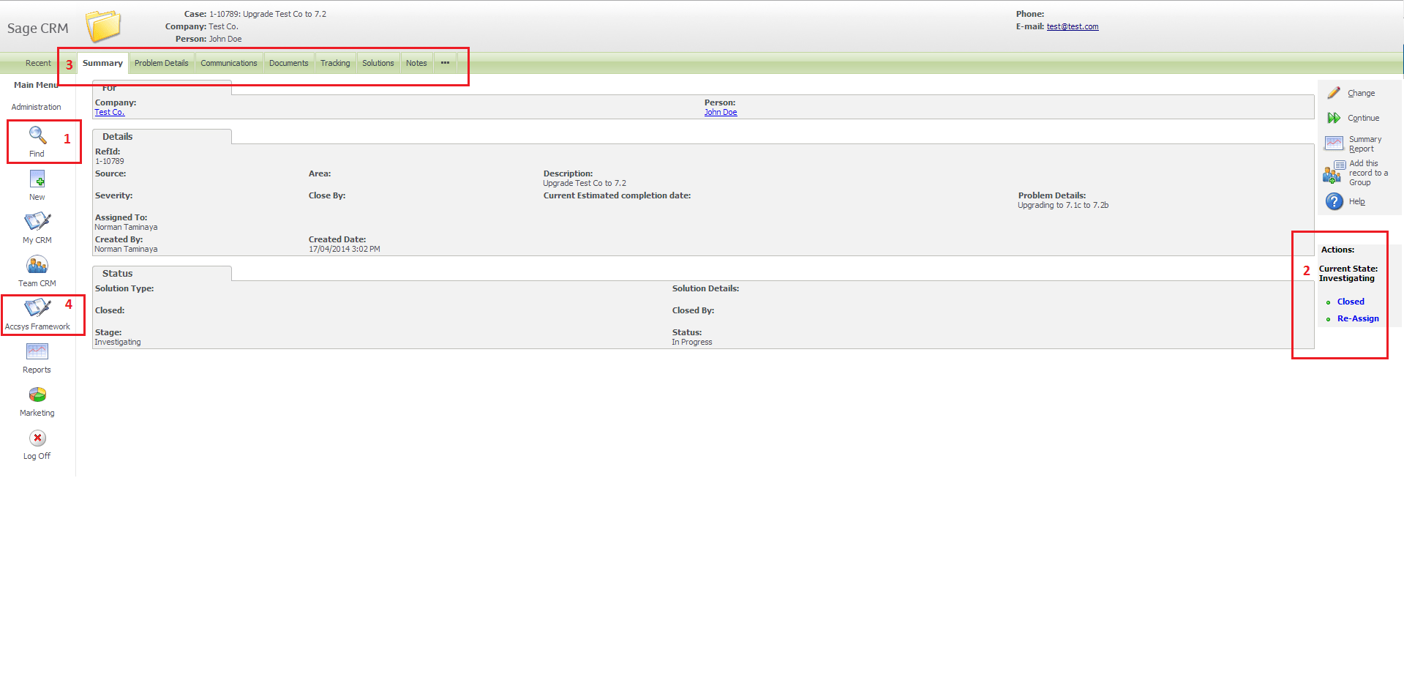The height and width of the screenshot is (699, 1404).
Task: Open the Tracking tab
Action: [335, 63]
